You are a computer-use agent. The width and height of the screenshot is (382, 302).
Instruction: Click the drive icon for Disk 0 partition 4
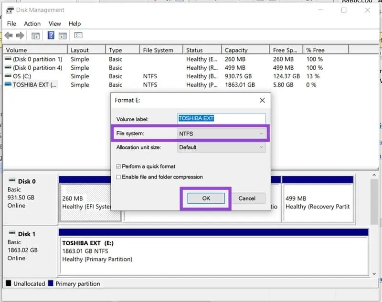8,67
